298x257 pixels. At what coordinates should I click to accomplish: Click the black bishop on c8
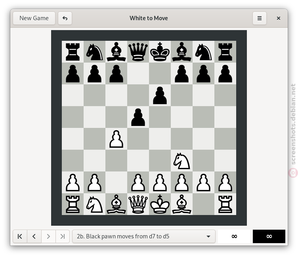tap(117, 51)
